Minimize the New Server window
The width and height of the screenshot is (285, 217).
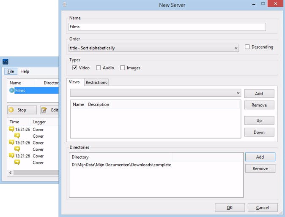coord(254,4)
